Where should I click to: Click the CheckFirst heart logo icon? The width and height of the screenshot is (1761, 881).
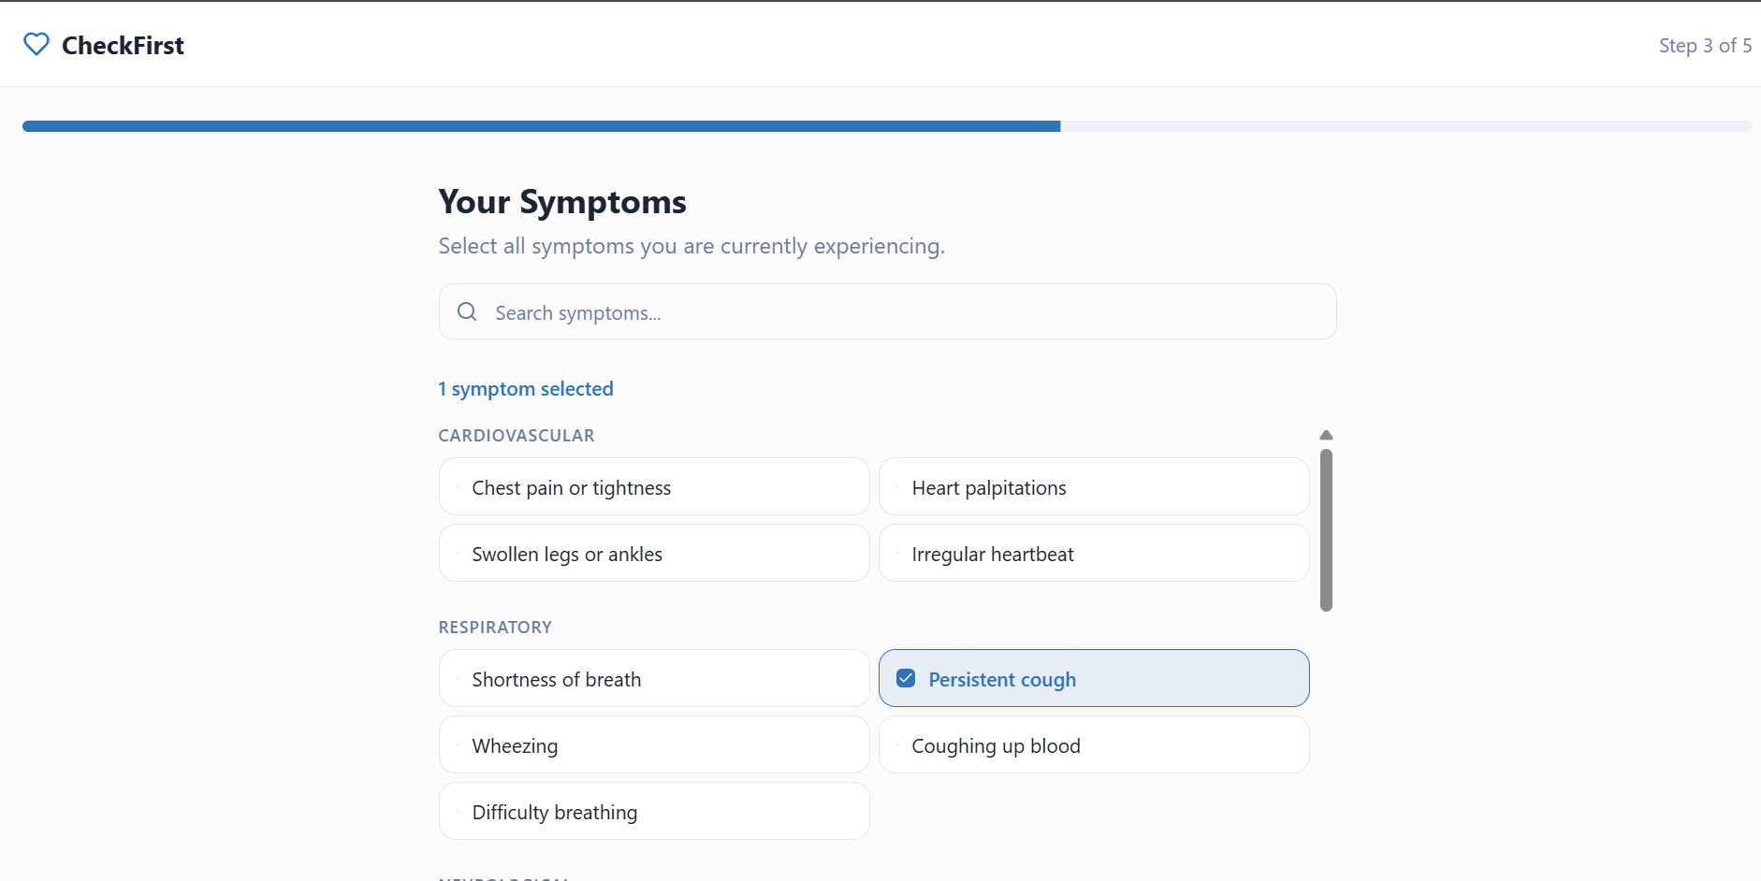(x=36, y=45)
